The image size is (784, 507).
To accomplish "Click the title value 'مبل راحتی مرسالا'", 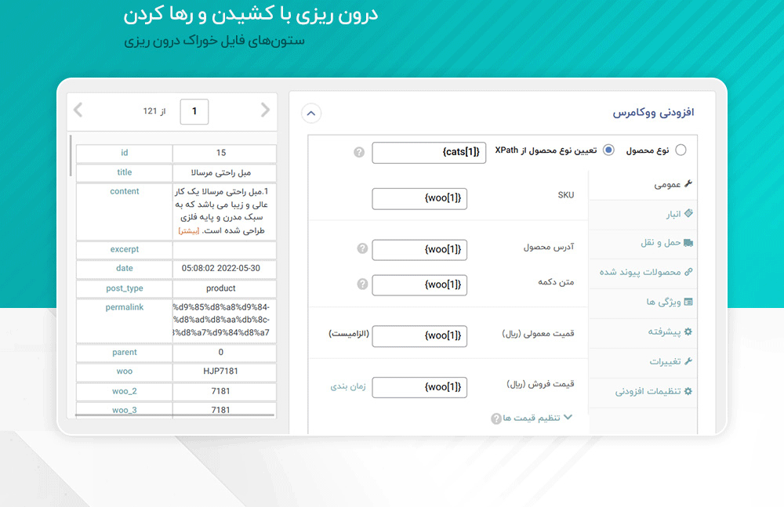I will point(220,172).
